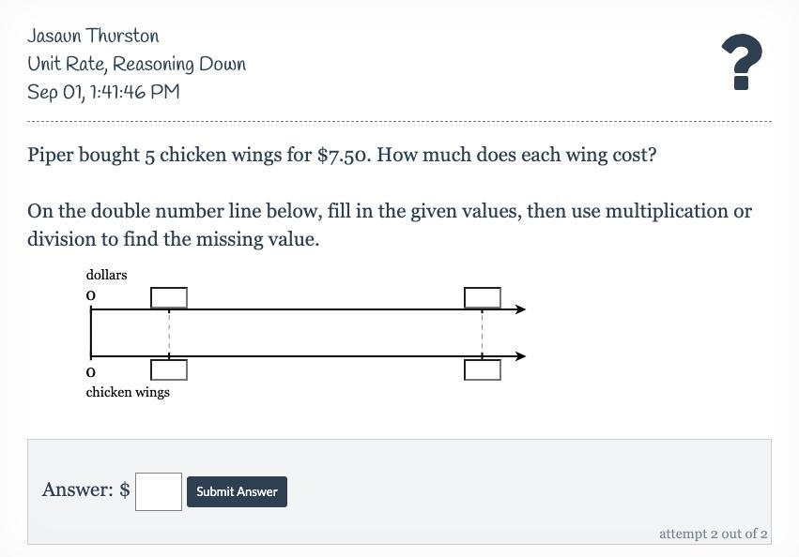The width and height of the screenshot is (799, 557).
Task: Click the 'Answer: $' label
Action: point(85,489)
